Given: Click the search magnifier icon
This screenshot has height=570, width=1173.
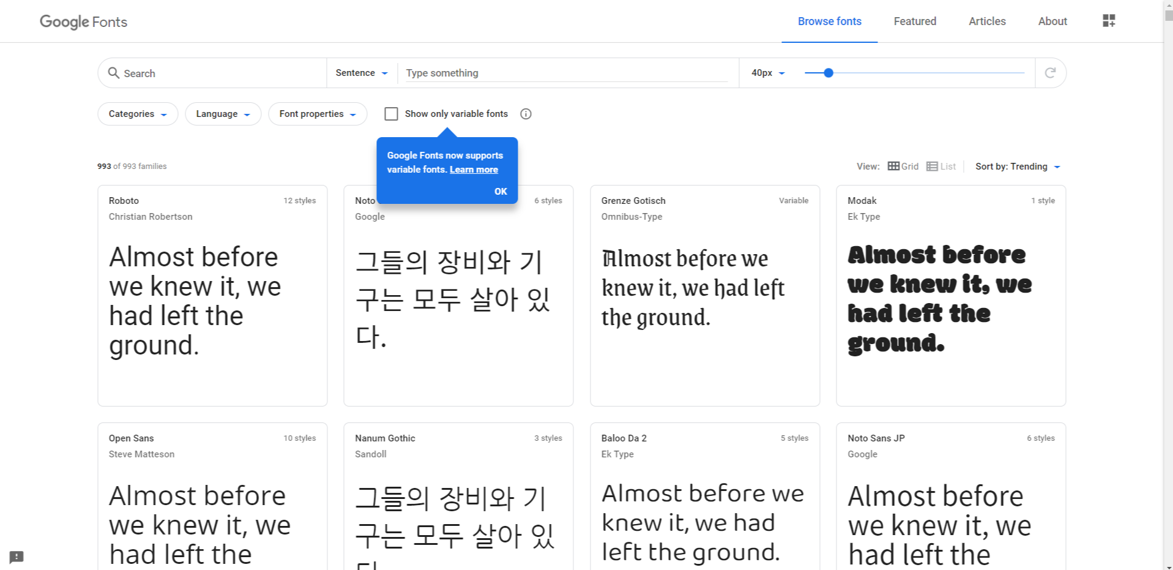Looking at the screenshot, I should (x=113, y=73).
